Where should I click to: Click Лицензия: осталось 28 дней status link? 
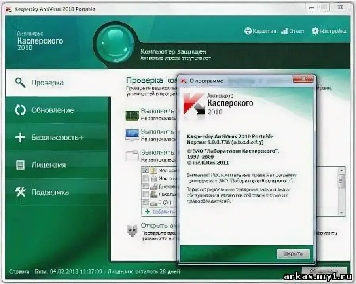click(144, 271)
